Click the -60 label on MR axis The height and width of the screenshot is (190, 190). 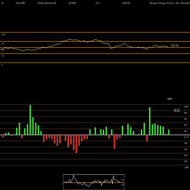185,155
